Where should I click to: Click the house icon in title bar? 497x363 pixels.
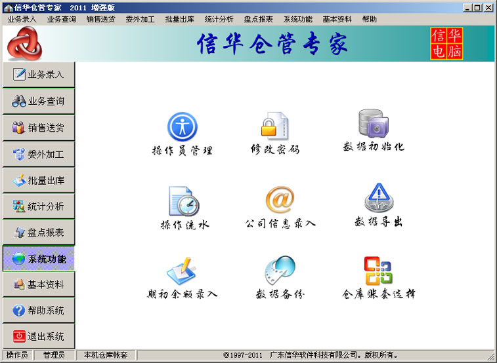coord(9,8)
